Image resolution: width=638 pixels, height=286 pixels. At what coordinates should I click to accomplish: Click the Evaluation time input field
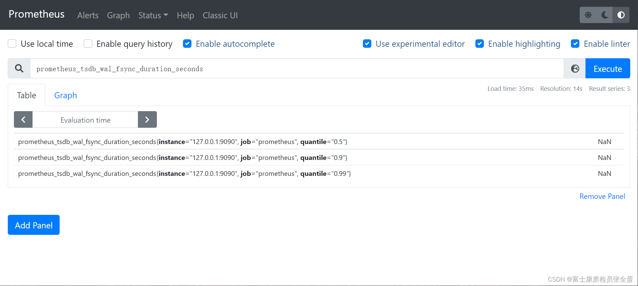click(x=85, y=120)
